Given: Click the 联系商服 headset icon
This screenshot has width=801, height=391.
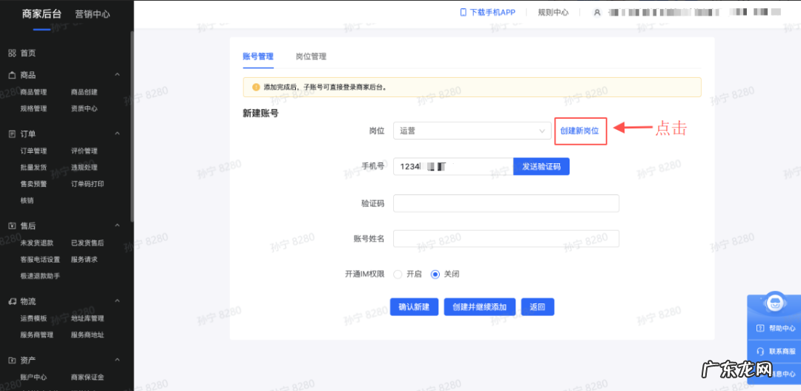Looking at the screenshot, I should tap(760, 352).
